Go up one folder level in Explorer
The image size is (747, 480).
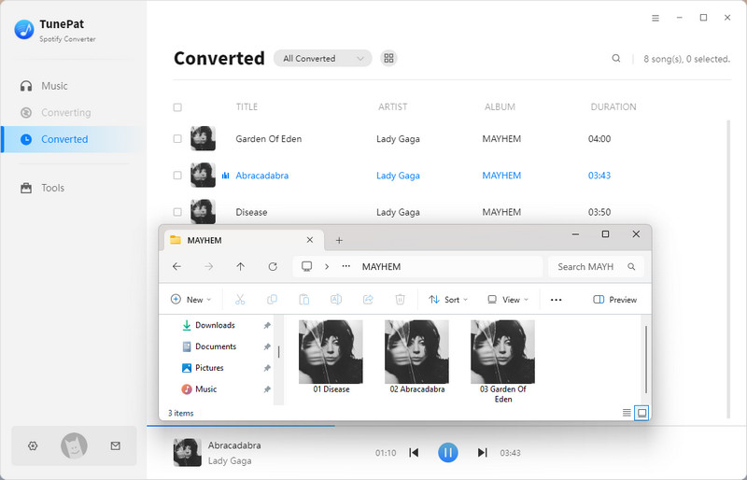coord(241,266)
